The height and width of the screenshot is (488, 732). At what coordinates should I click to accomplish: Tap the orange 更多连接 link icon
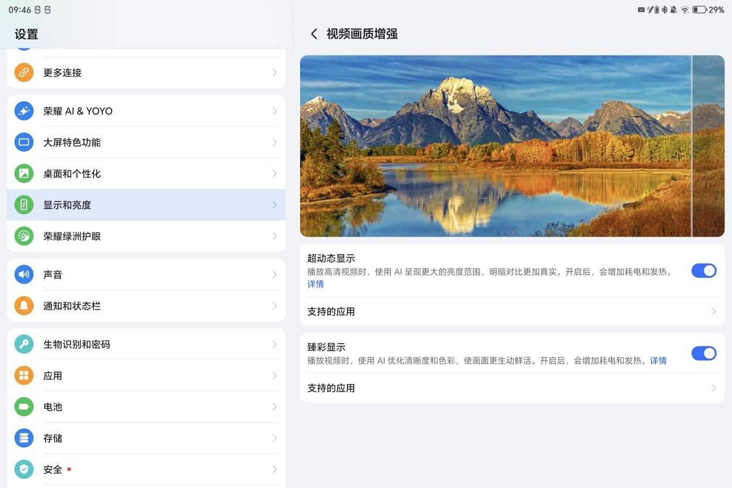point(24,73)
